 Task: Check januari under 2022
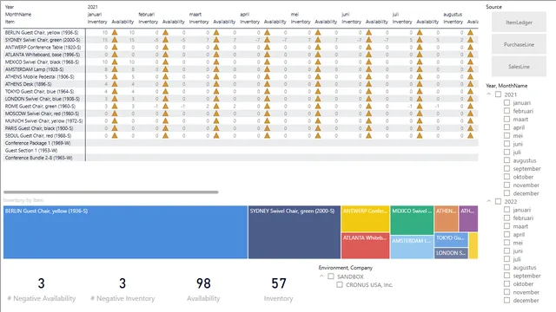coord(506,210)
